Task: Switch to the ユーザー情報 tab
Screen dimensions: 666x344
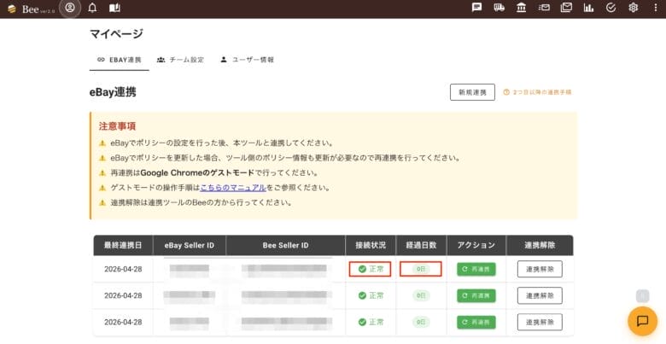Action: click(247, 60)
